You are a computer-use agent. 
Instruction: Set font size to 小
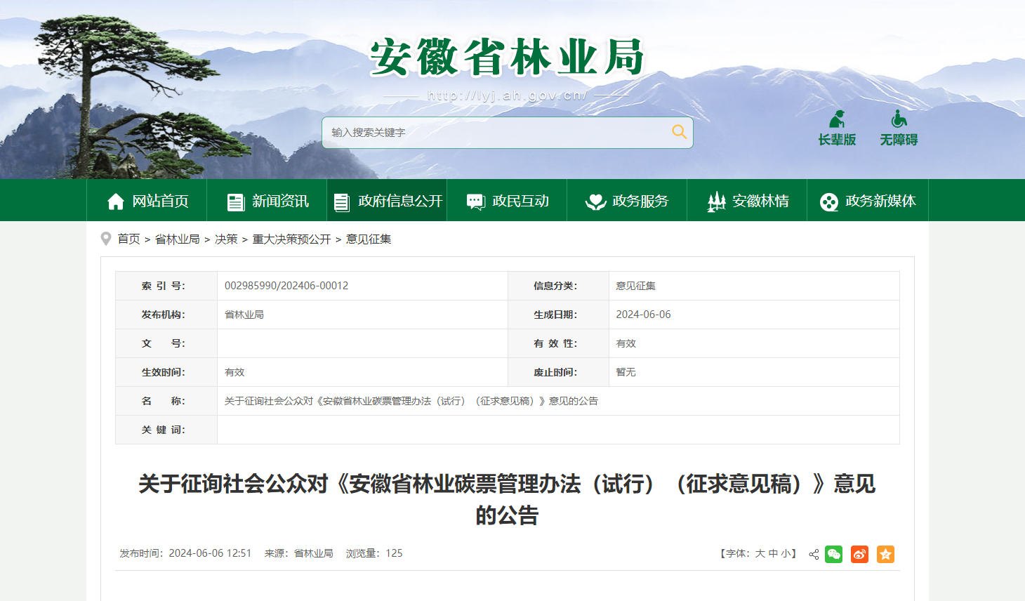click(x=786, y=554)
